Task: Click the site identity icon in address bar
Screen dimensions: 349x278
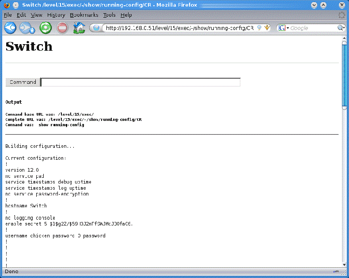Action: point(96,28)
